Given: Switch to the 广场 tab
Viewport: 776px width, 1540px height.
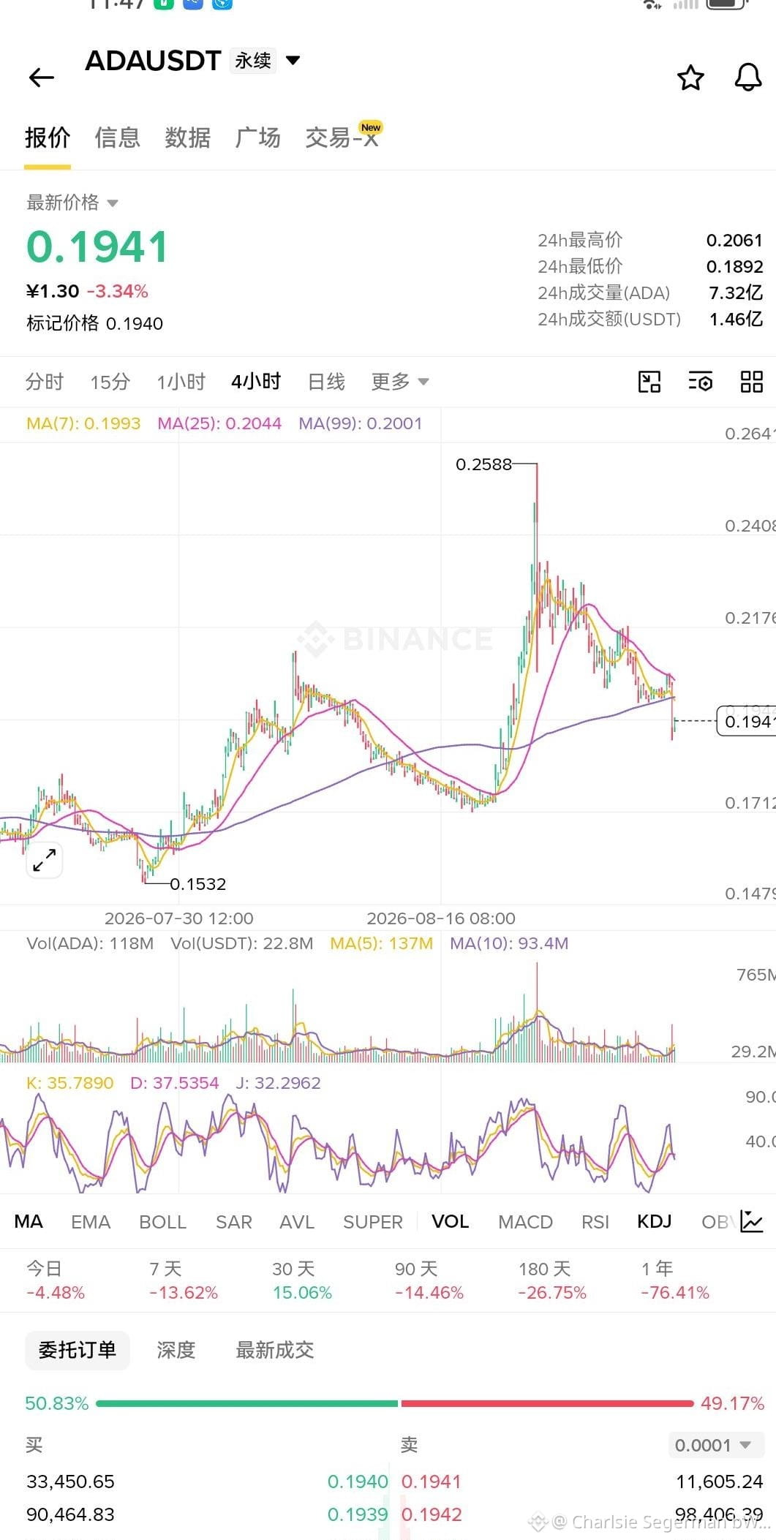Looking at the screenshot, I should (x=257, y=137).
